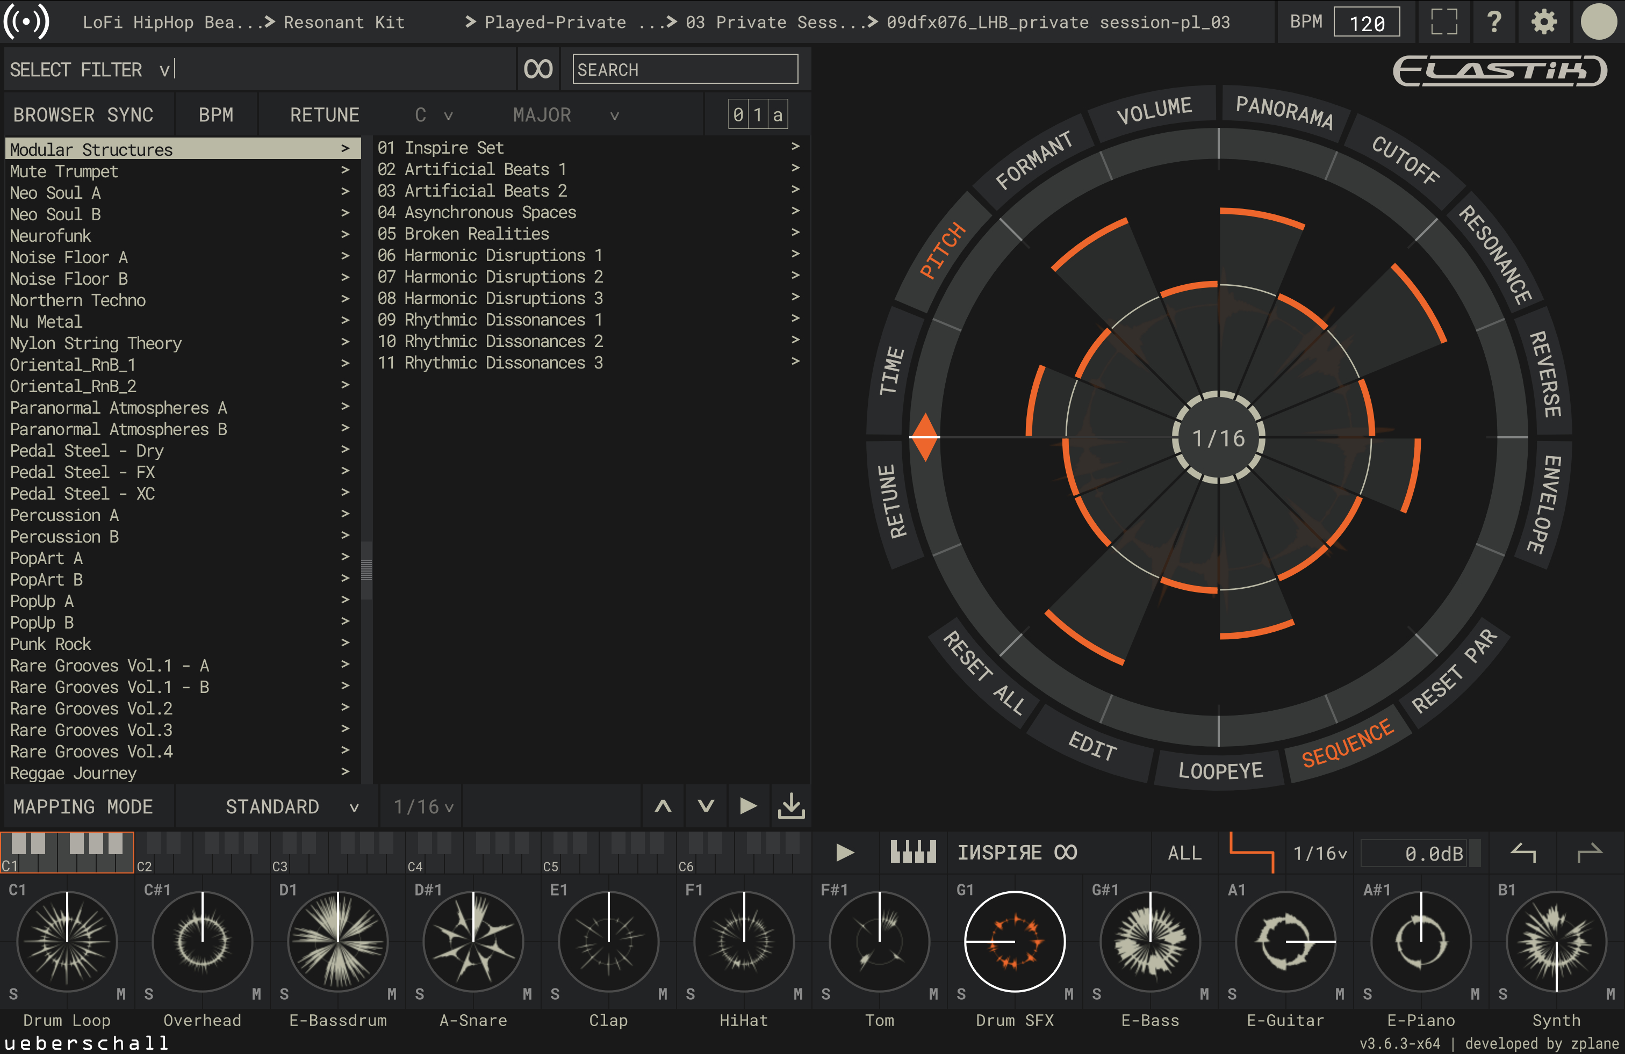Select the E-Guitar pad waveform
Screen dimensions: 1625x1054
[1285, 941]
